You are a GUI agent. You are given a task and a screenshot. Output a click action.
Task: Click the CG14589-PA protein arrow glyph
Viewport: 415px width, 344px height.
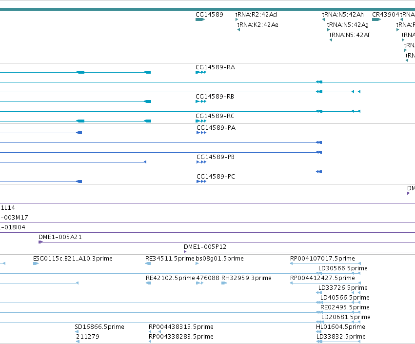(x=201, y=133)
